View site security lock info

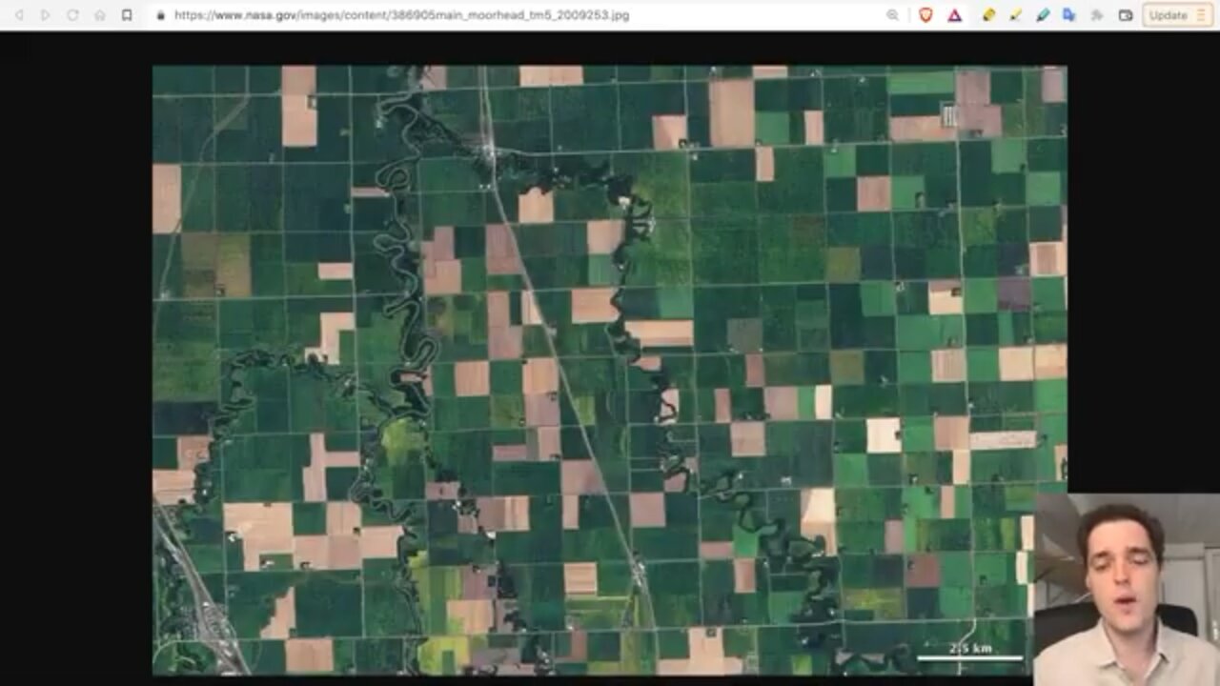click(x=160, y=15)
